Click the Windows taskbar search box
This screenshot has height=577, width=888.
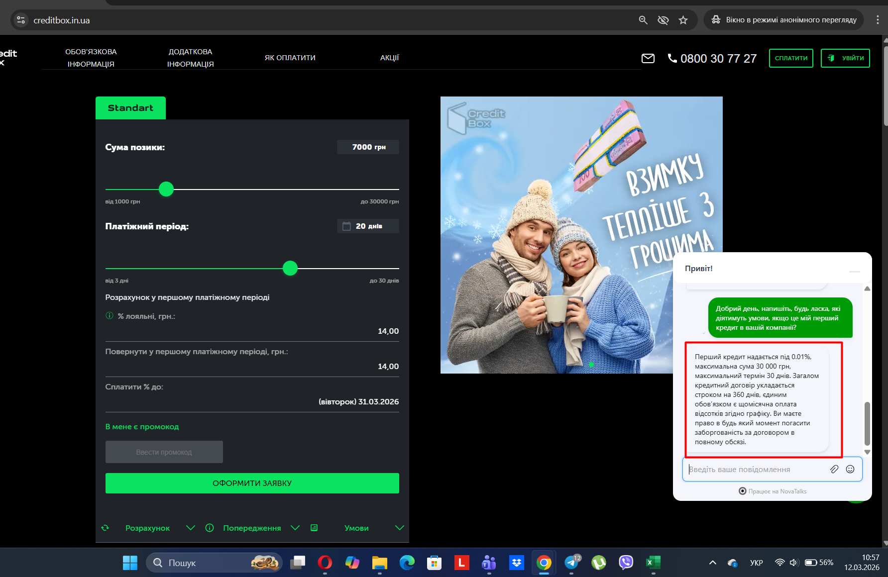tap(215, 563)
